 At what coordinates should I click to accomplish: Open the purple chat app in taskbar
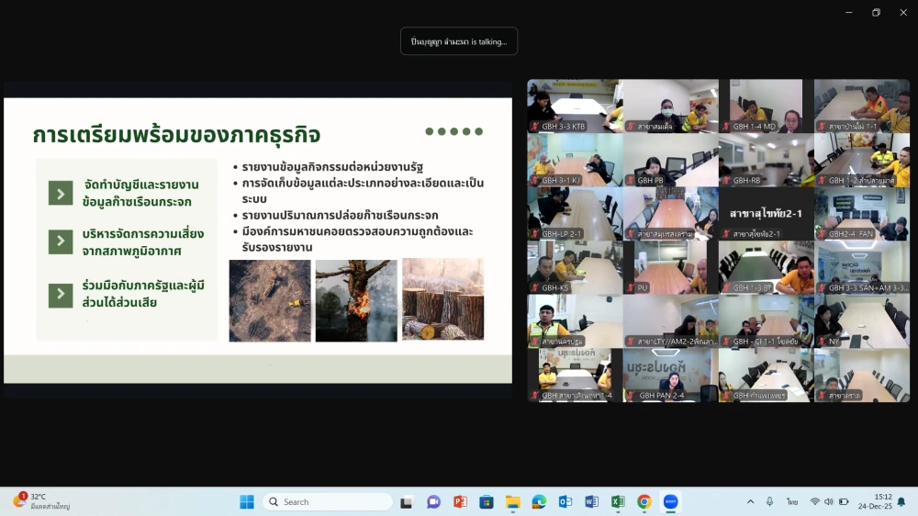[x=433, y=502]
